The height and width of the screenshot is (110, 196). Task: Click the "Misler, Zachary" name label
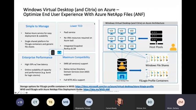click(173, 108)
